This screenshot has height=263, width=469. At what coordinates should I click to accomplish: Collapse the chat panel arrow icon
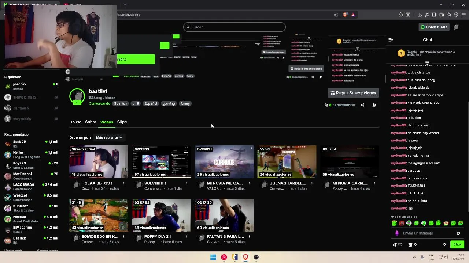(391, 40)
